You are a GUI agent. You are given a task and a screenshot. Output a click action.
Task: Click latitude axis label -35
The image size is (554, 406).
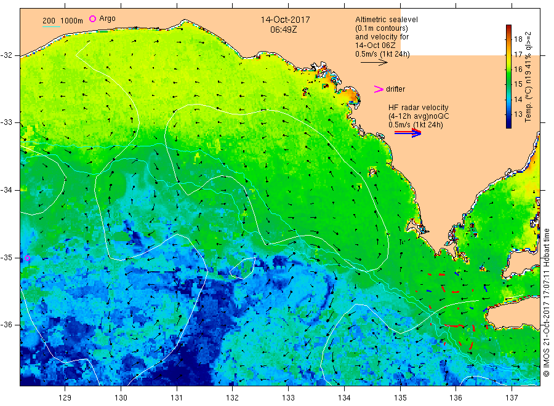point(6,257)
